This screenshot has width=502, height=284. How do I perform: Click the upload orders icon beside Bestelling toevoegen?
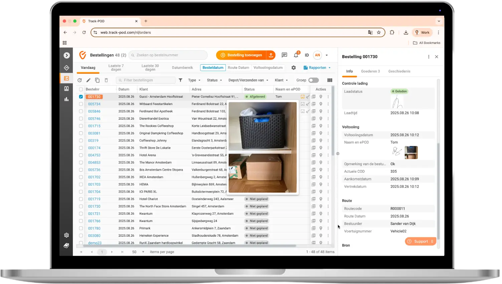(271, 55)
